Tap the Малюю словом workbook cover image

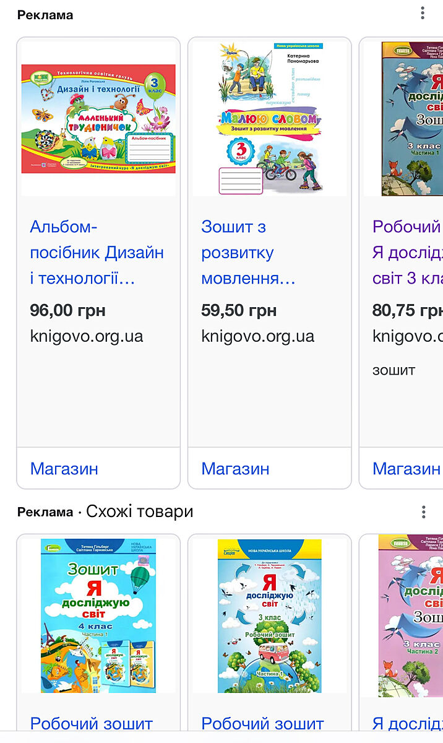point(269,118)
